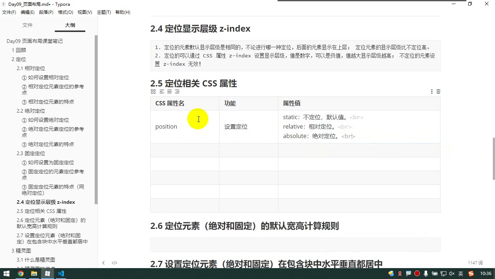Click the microphone tray icon
495x279 pixels.
coord(426,274)
